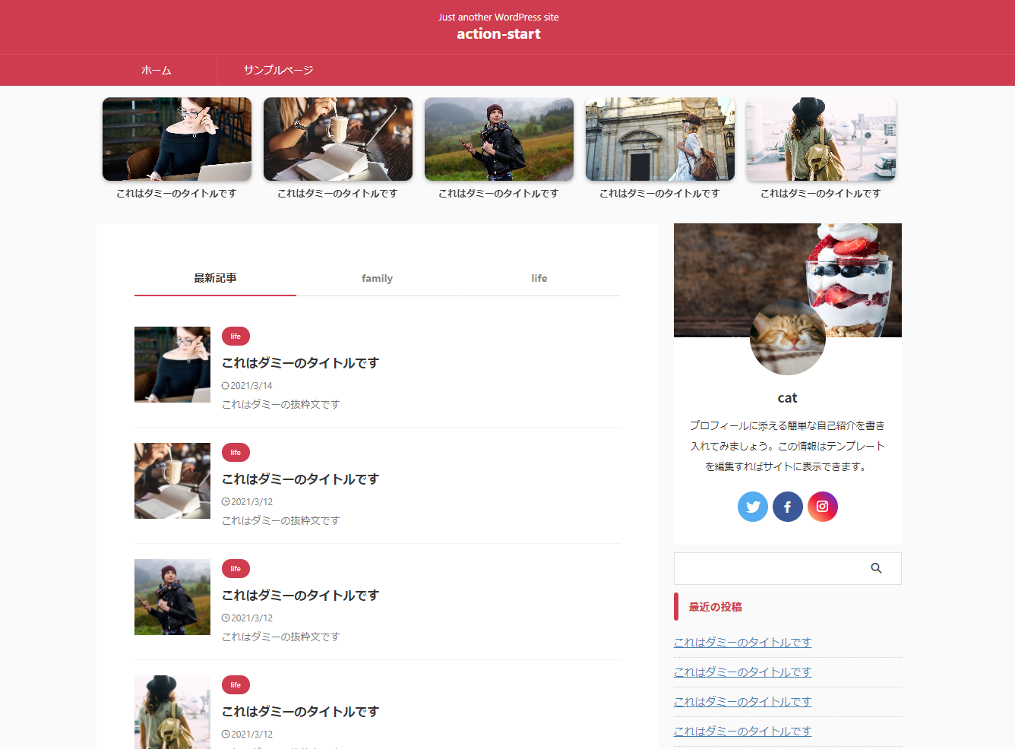Open the article title dated 2021/3/14
Screen dimensions: 1015x749
point(300,363)
